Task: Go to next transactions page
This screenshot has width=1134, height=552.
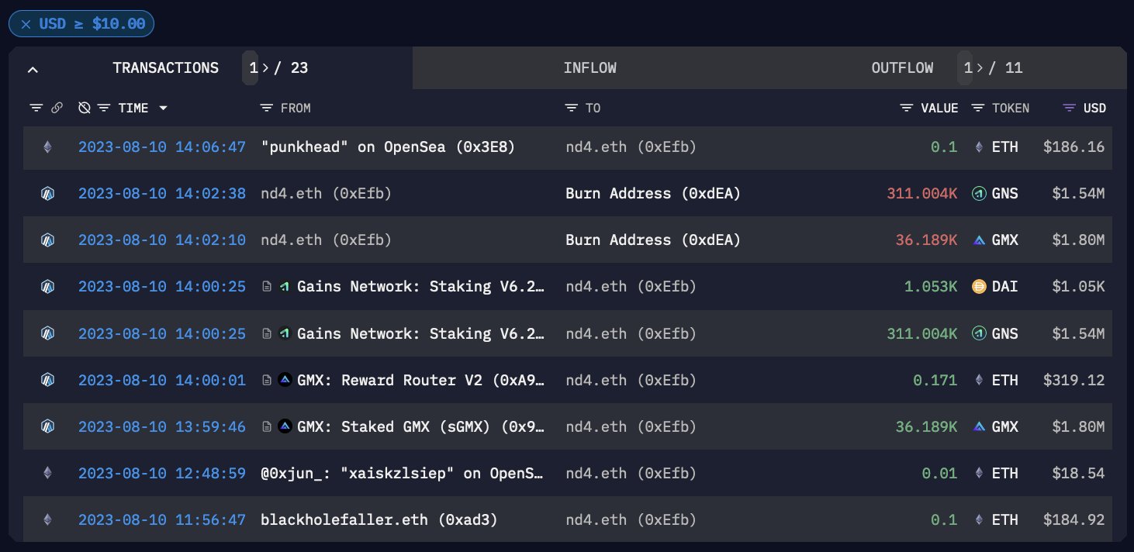Action: (265, 68)
